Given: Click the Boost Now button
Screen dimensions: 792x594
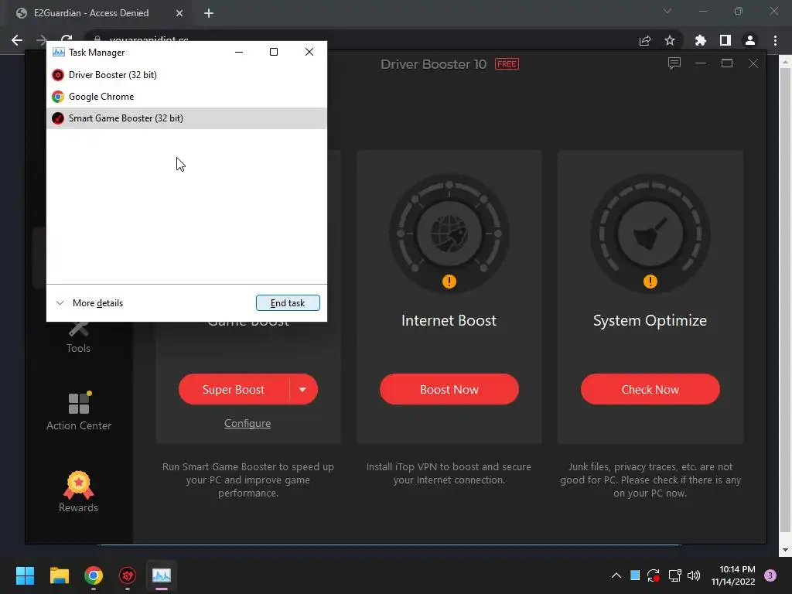Looking at the screenshot, I should 449,390.
